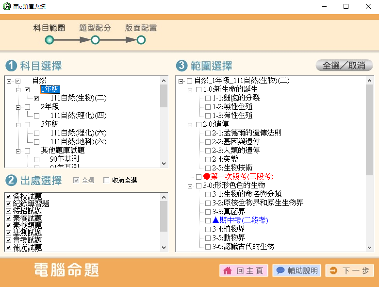Viewport: 379px width, 287px height.
Task: Click the 科目範圍 step circle icon
Action: 49,40
